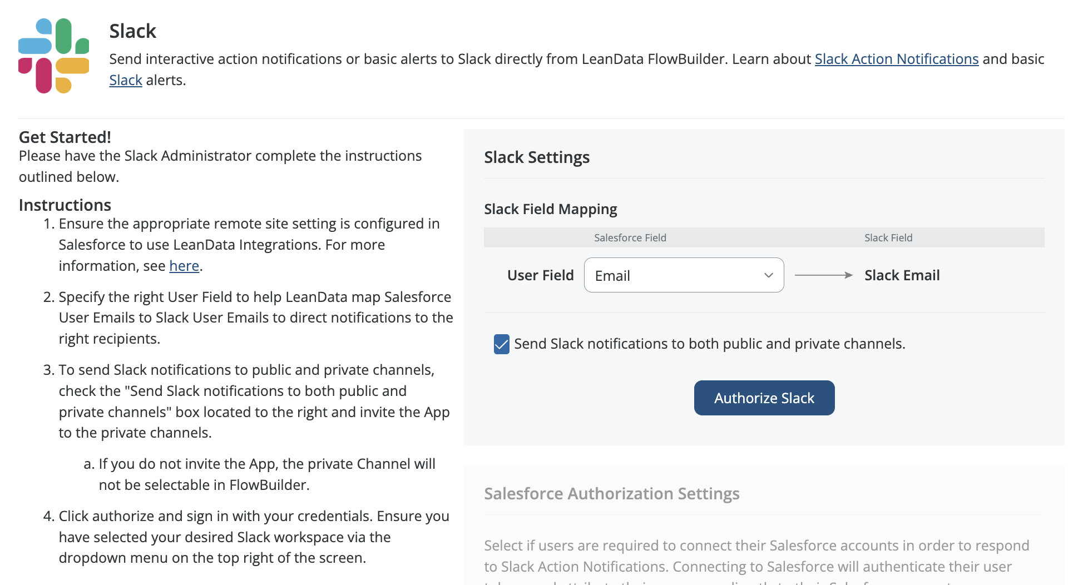Click the Instructions heading
This screenshot has width=1088, height=585.
tap(65, 205)
